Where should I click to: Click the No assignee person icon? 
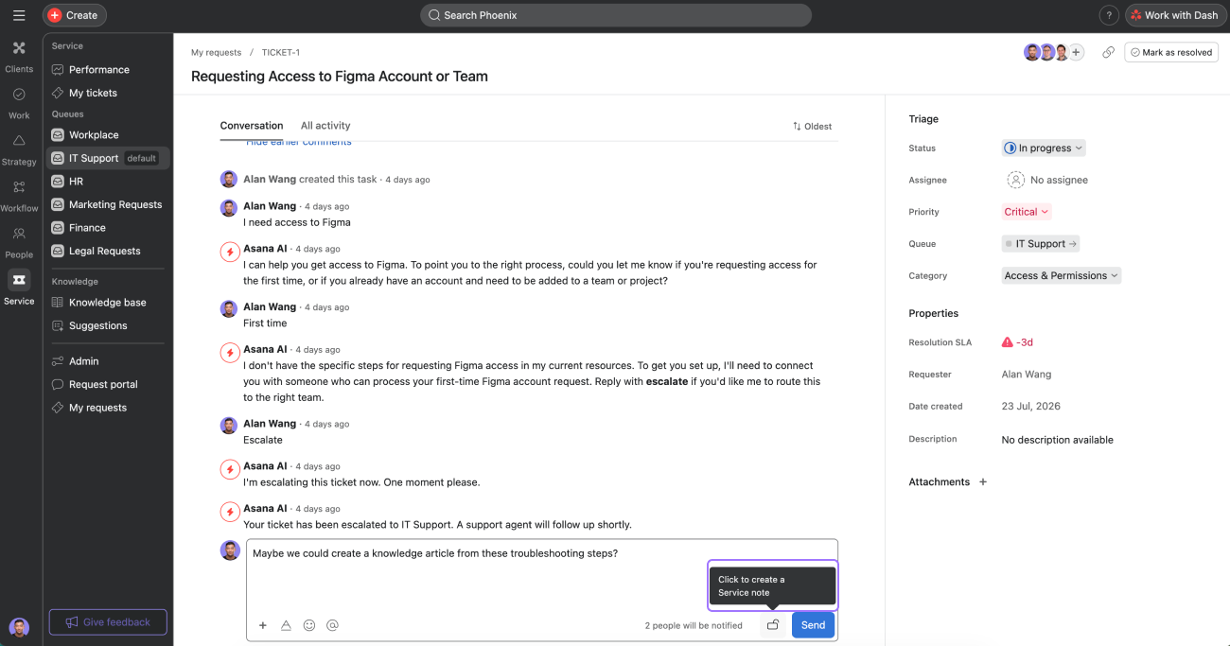click(1015, 180)
